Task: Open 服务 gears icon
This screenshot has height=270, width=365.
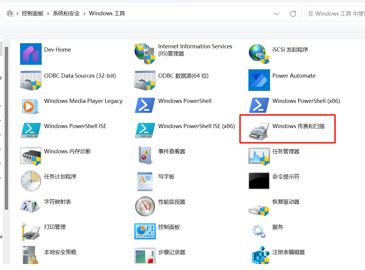Action: pyautogui.click(x=259, y=231)
